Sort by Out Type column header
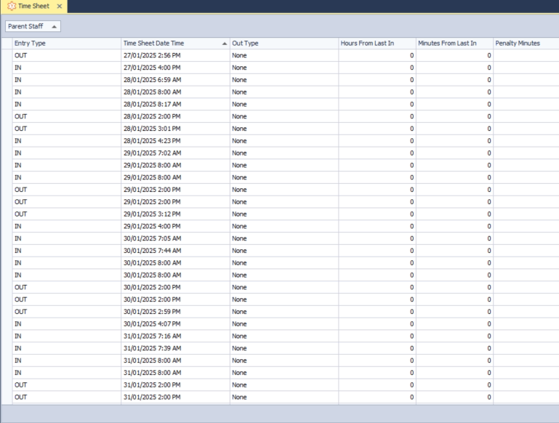 click(x=283, y=44)
